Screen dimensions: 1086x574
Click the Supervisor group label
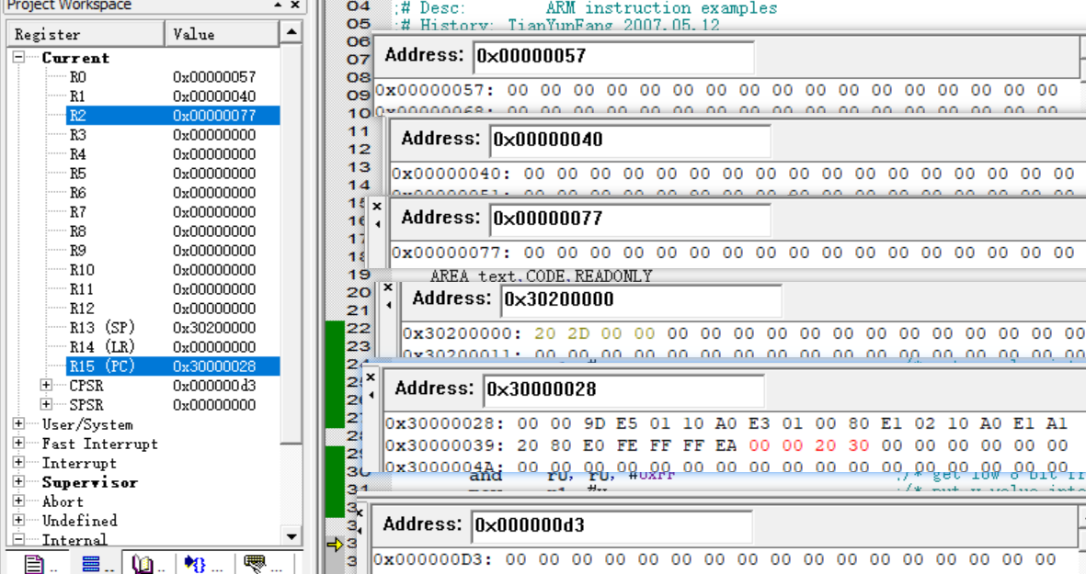pos(89,482)
